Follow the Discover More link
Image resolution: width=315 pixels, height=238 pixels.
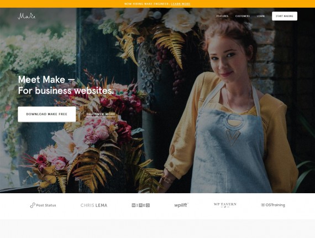pyautogui.click(x=101, y=114)
